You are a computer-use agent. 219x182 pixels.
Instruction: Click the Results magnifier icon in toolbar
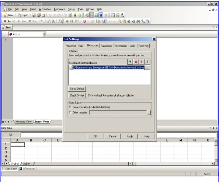[x=80, y=15]
